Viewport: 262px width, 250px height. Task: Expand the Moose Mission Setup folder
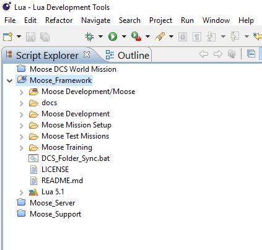pyautogui.click(x=21, y=126)
